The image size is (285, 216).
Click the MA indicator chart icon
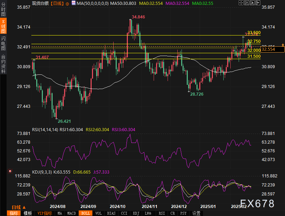point(73,3)
